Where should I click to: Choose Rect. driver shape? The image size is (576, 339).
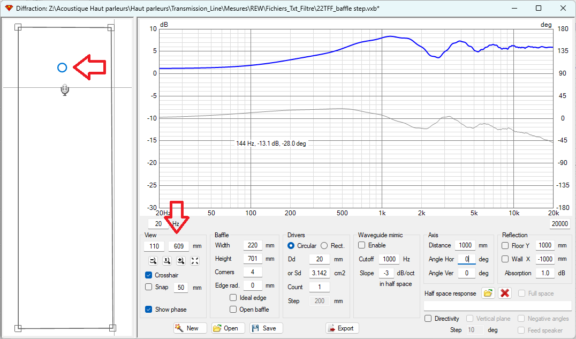[x=324, y=246]
